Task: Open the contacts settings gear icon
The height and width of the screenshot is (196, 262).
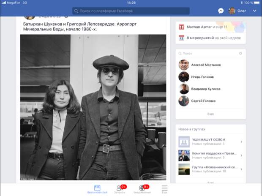Action: click(240, 53)
